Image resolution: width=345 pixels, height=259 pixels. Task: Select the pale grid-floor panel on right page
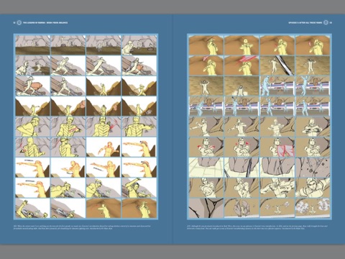[206, 168]
